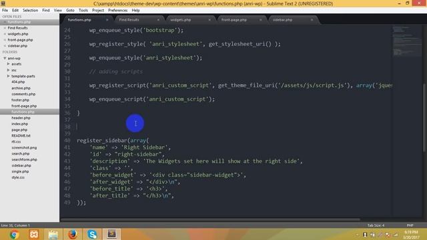
Task: Open the Find menu
Action: pos(46,11)
